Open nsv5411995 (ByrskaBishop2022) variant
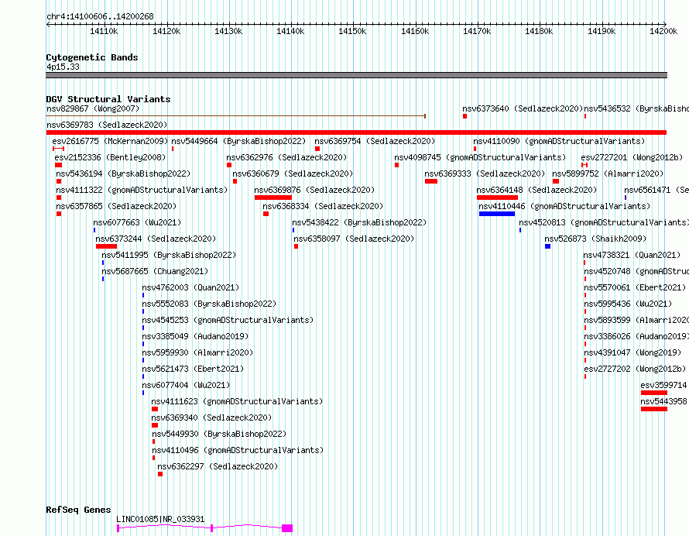This screenshot has width=689, height=536. point(169,255)
